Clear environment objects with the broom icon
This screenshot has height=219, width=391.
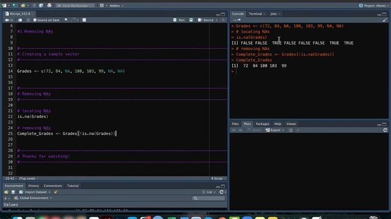[x=56, y=192]
